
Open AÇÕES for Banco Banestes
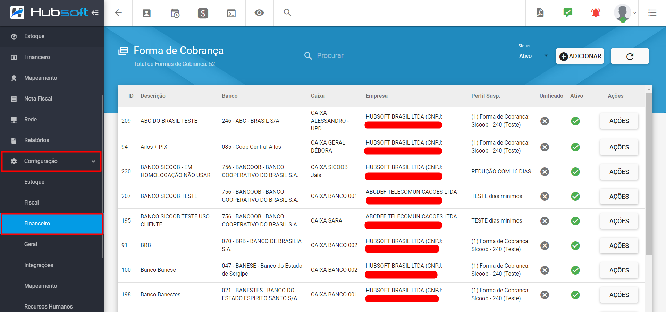(x=619, y=295)
